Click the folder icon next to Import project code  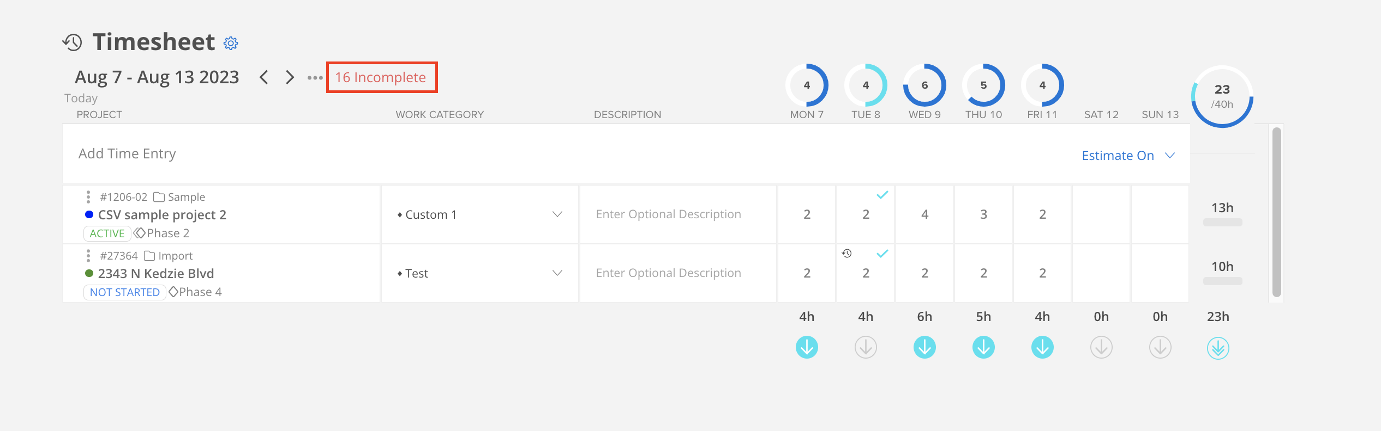tap(148, 255)
